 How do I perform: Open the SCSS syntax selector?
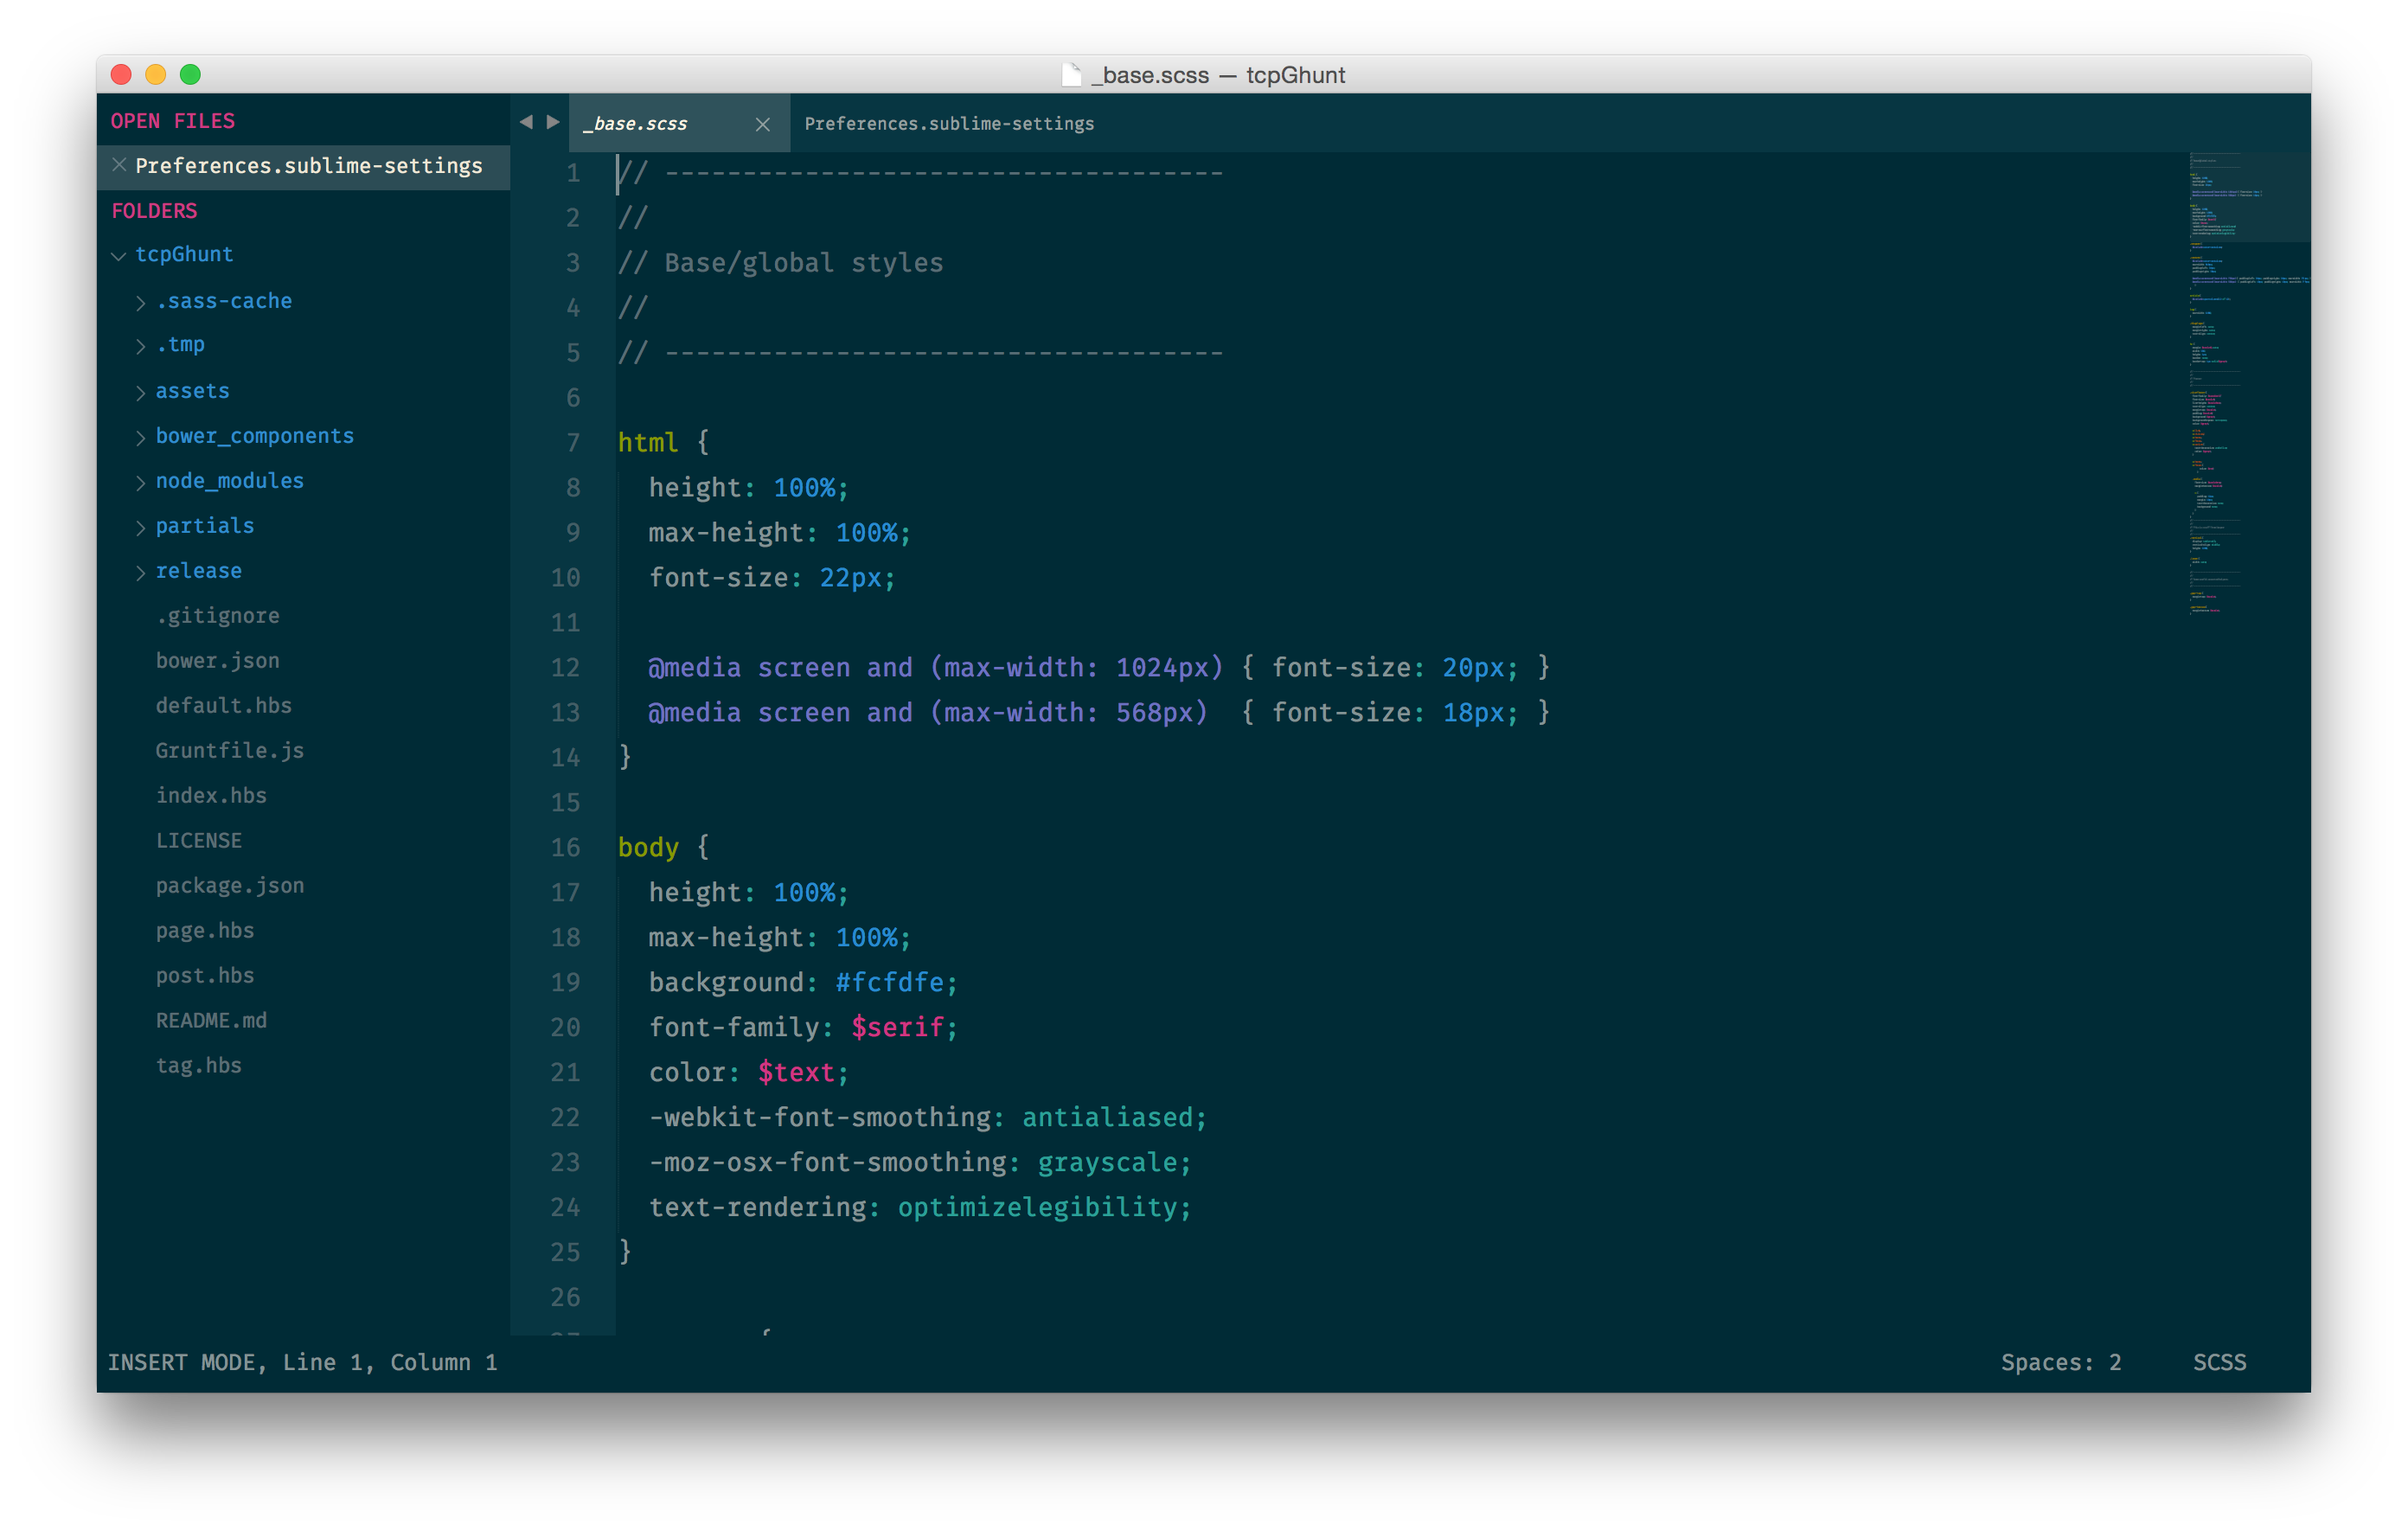[x=2219, y=1362]
